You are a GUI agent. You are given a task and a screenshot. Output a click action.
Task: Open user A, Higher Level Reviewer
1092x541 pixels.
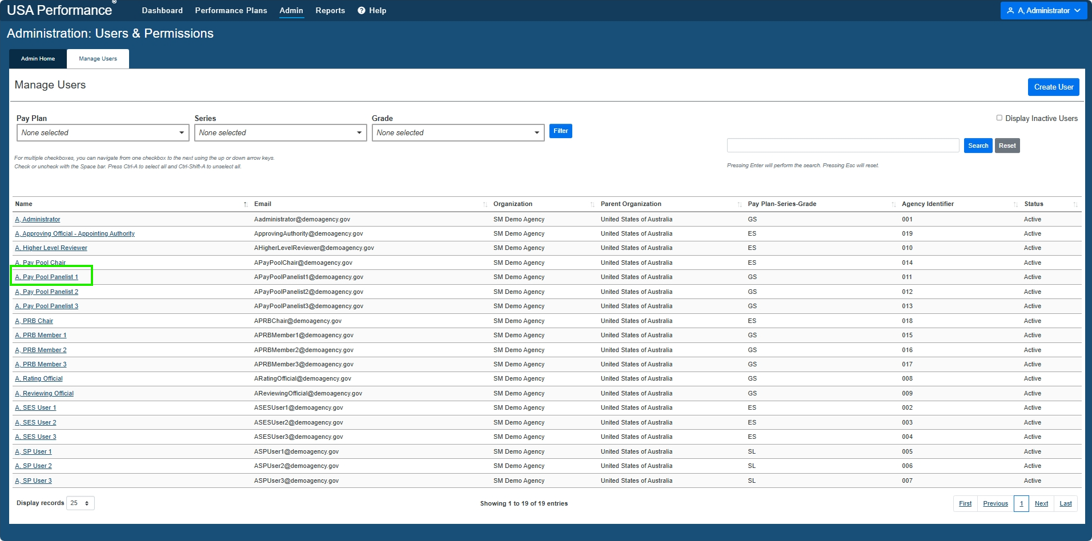(51, 248)
